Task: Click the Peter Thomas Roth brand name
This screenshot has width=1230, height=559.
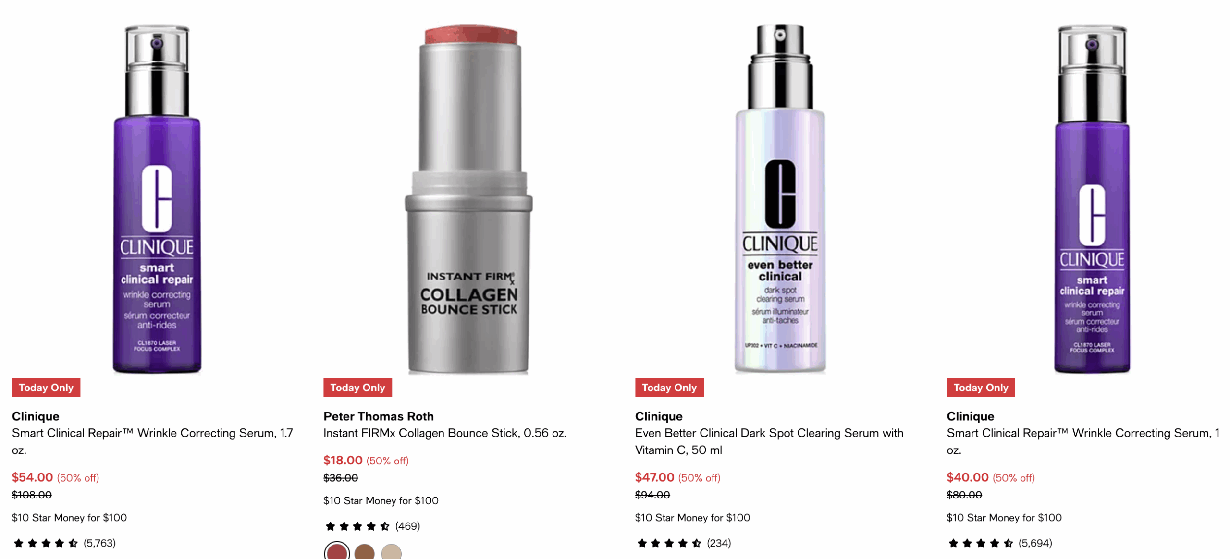Action: tap(378, 416)
